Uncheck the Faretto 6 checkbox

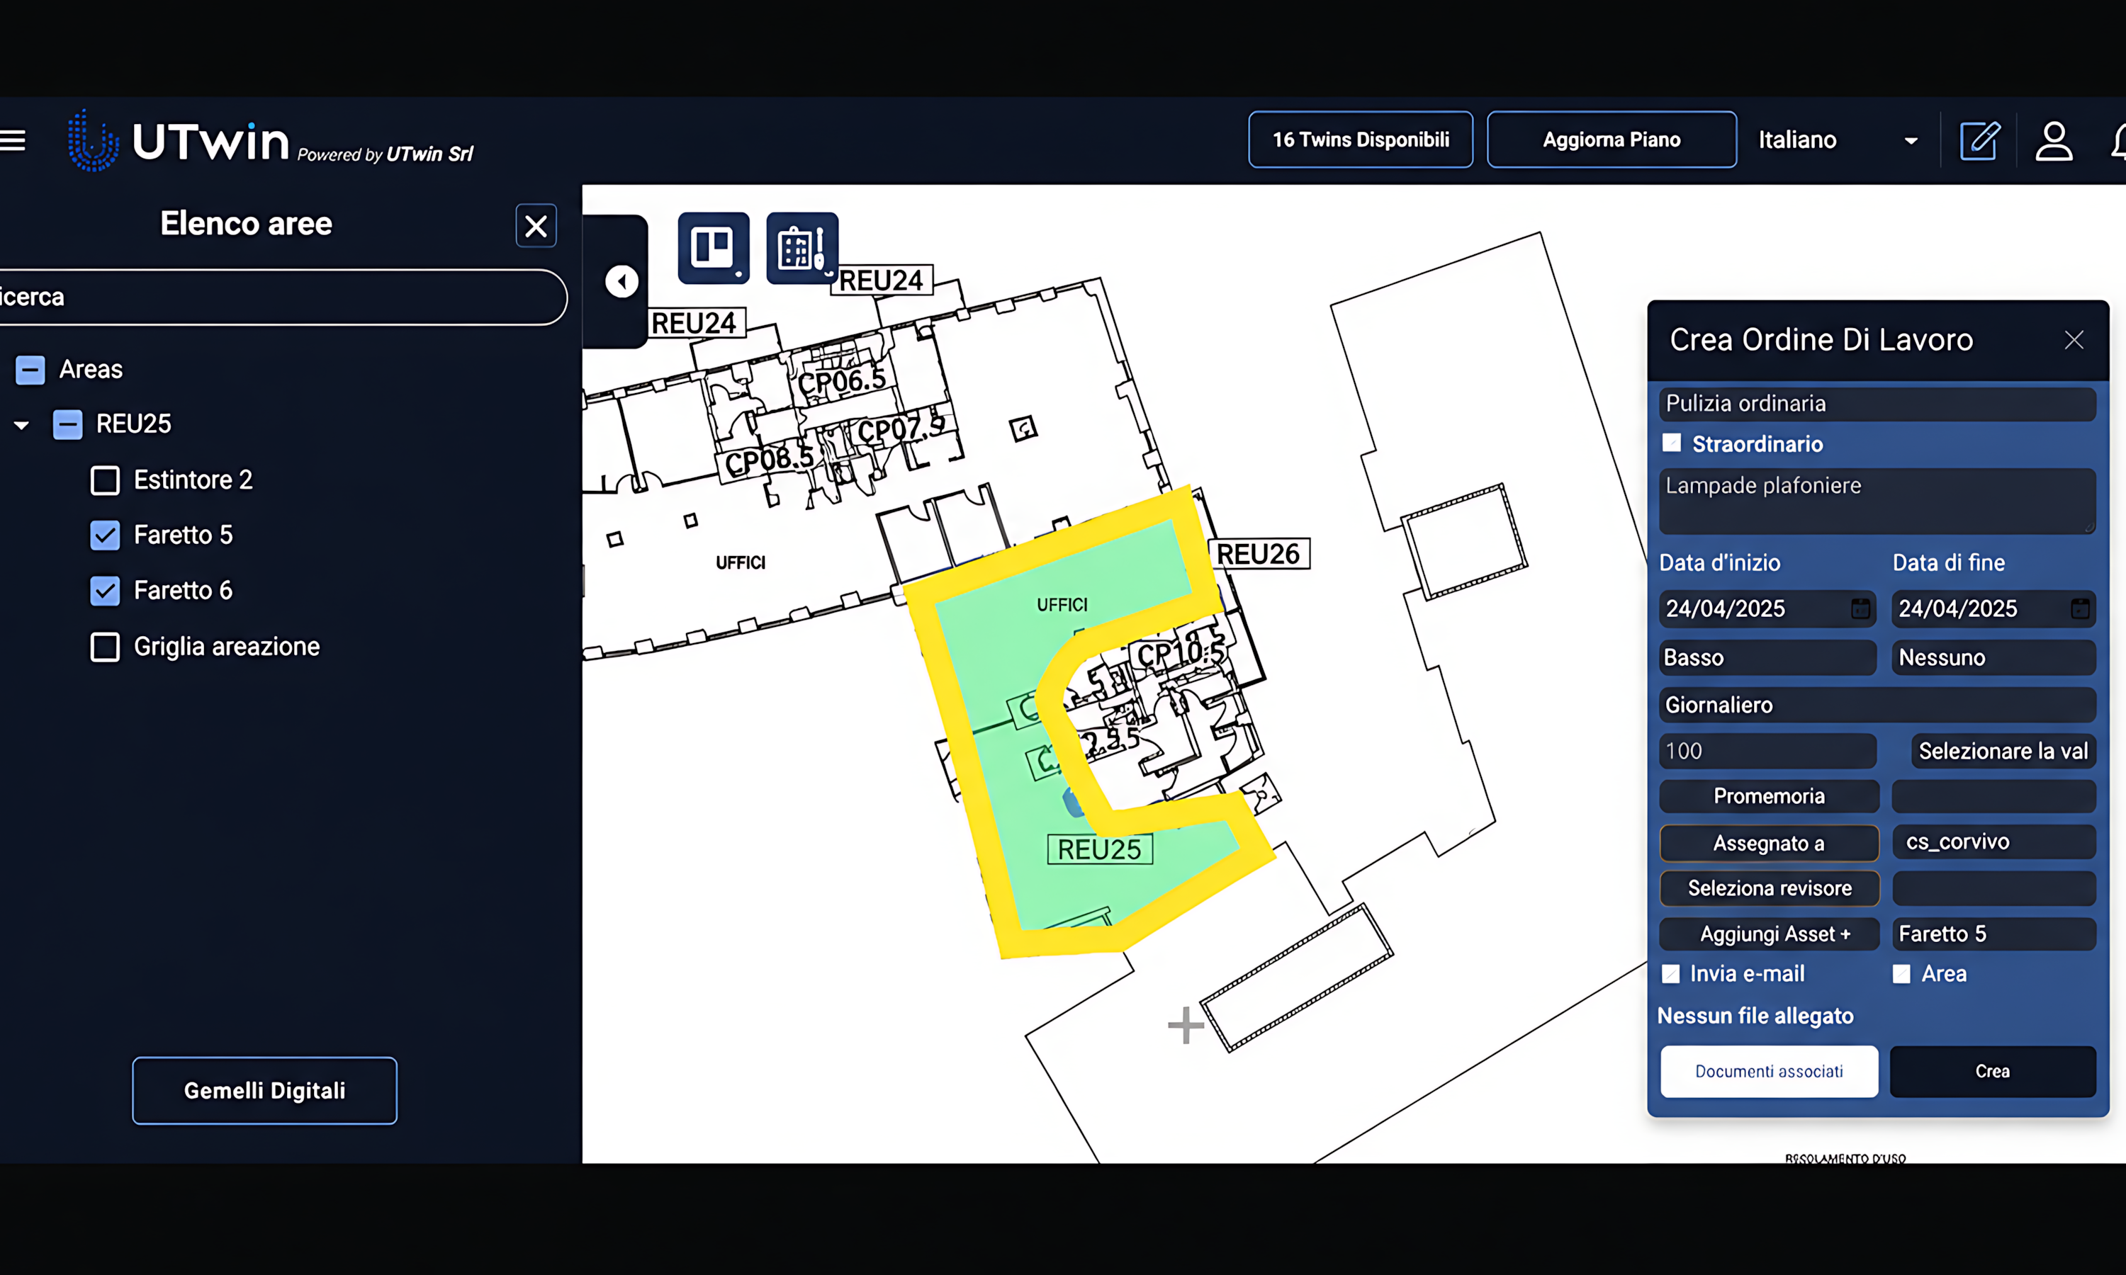point(105,591)
